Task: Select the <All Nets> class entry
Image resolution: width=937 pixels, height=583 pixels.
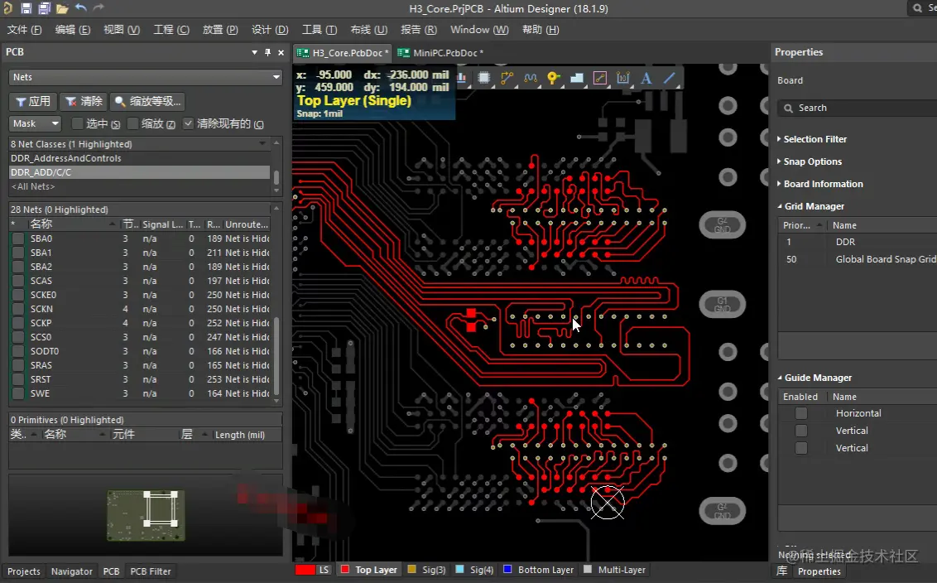Action: pos(33,186)
